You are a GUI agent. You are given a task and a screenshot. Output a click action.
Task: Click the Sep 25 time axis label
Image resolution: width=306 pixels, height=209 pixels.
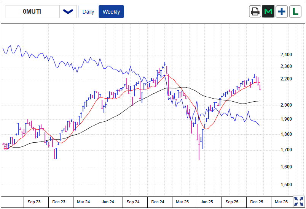point(232,202)
